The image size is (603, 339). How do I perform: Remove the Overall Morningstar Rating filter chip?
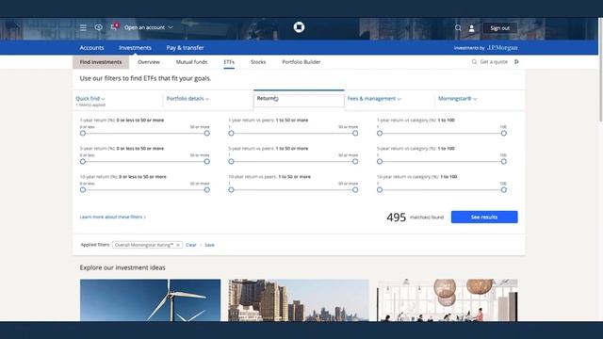(178, 245)
